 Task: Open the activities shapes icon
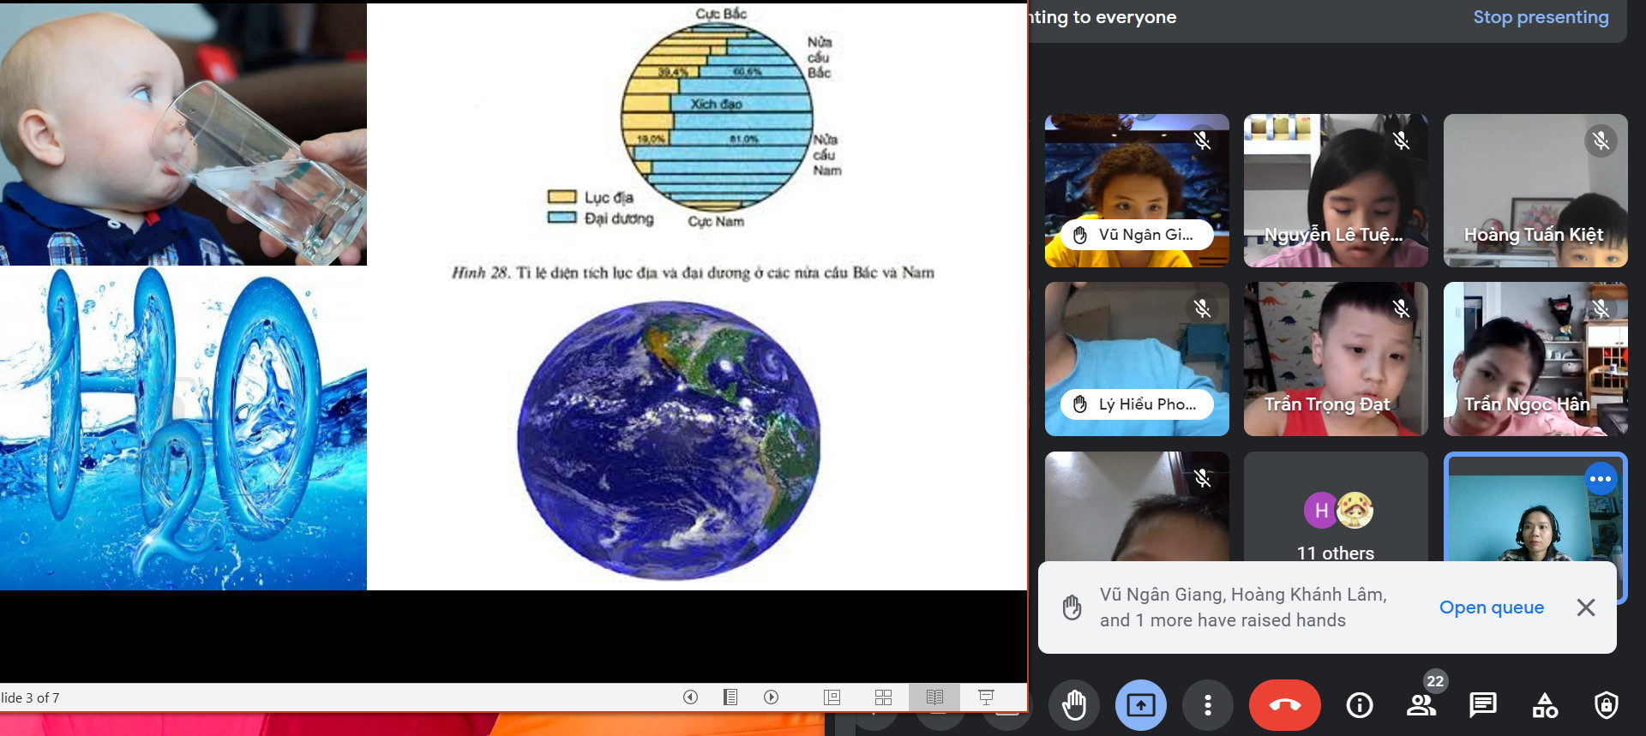(1545, 705)
